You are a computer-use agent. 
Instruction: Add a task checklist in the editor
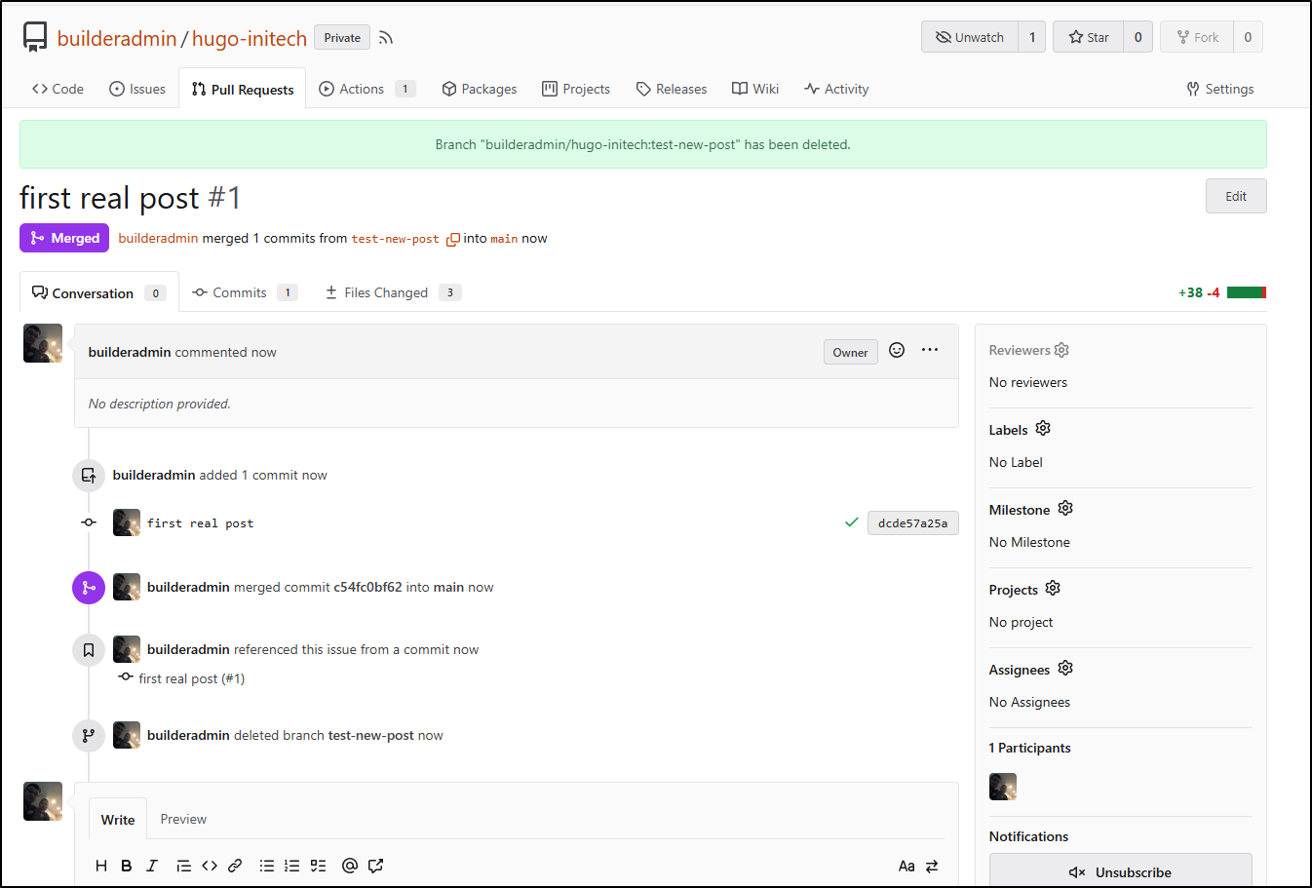coord(318,866)
